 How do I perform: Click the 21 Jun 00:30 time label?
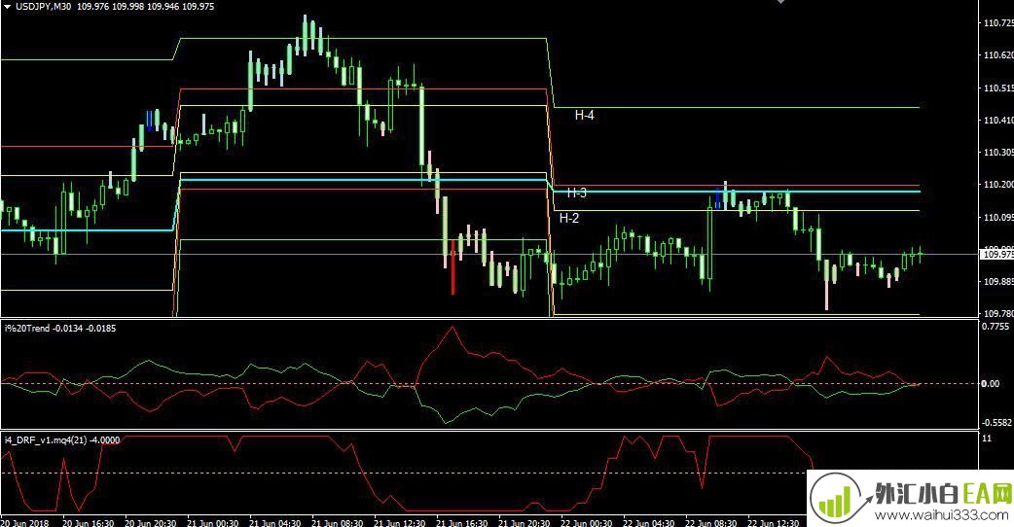[x=213, y=522]
